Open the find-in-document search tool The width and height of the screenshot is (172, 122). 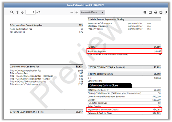tap(12, 12)
